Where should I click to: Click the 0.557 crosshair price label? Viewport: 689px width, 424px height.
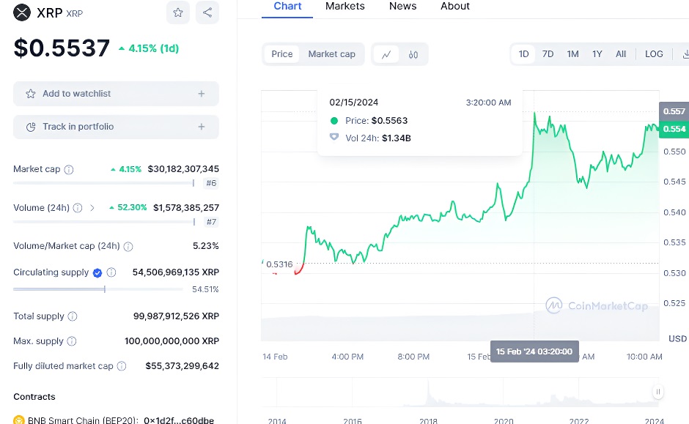tap(674, 111)
